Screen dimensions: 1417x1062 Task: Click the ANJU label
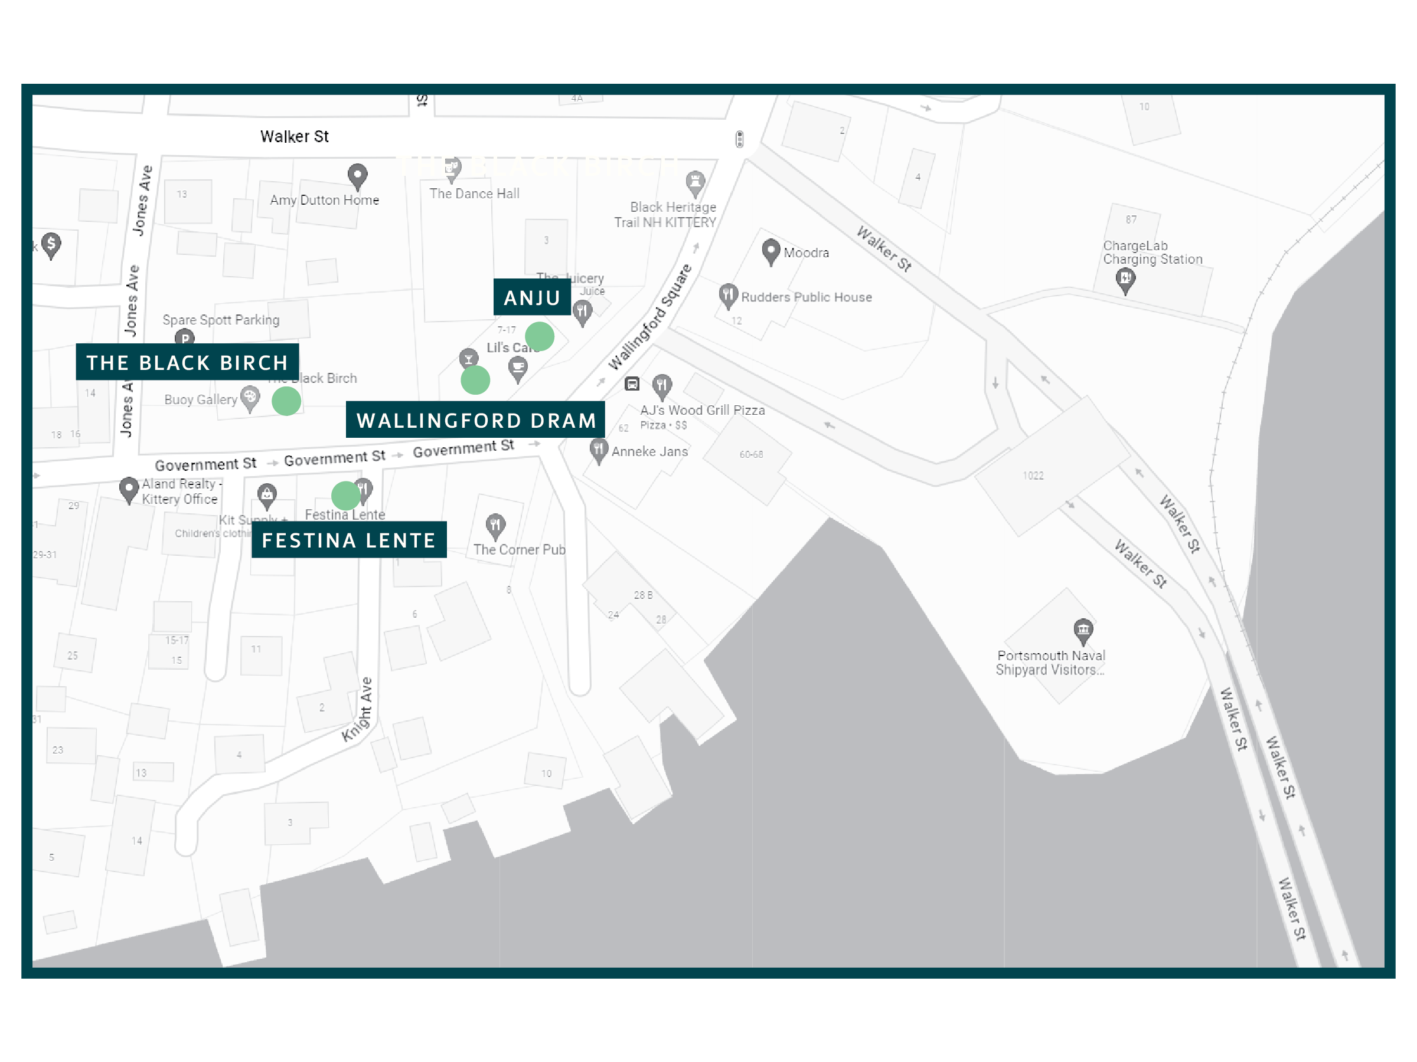click(x=532, y=298)
